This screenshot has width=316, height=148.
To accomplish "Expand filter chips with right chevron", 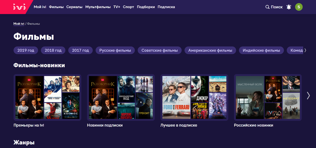I will 305,50.
